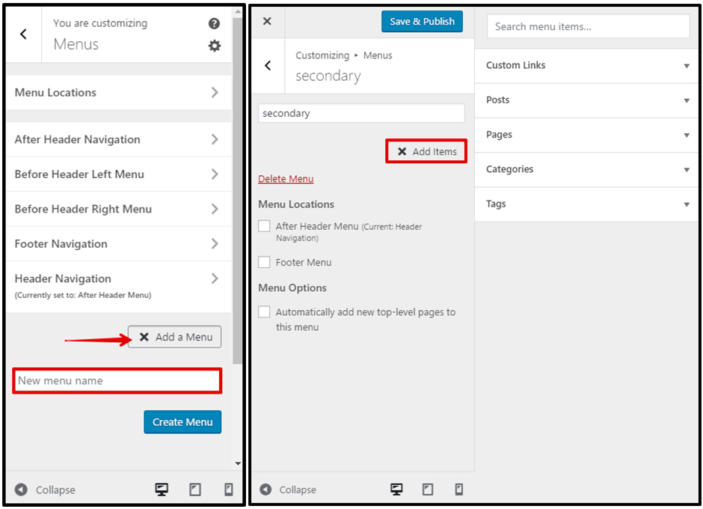Expand the Custom Links section
The width and height of the screenshot is (703, 509).
[586, 66]
